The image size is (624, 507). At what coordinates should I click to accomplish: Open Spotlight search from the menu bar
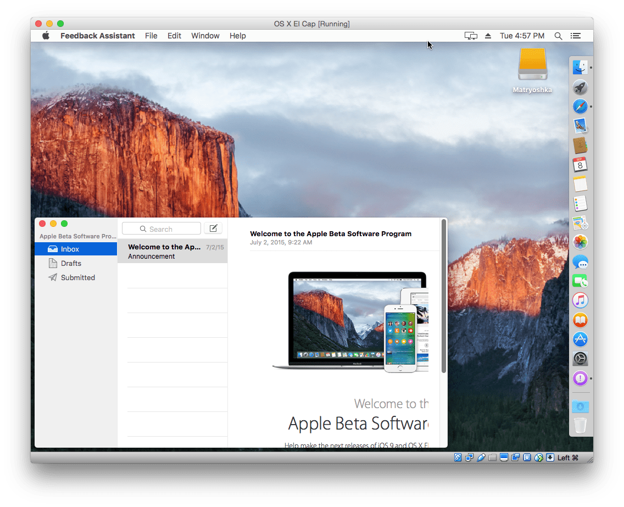[558, 36]
